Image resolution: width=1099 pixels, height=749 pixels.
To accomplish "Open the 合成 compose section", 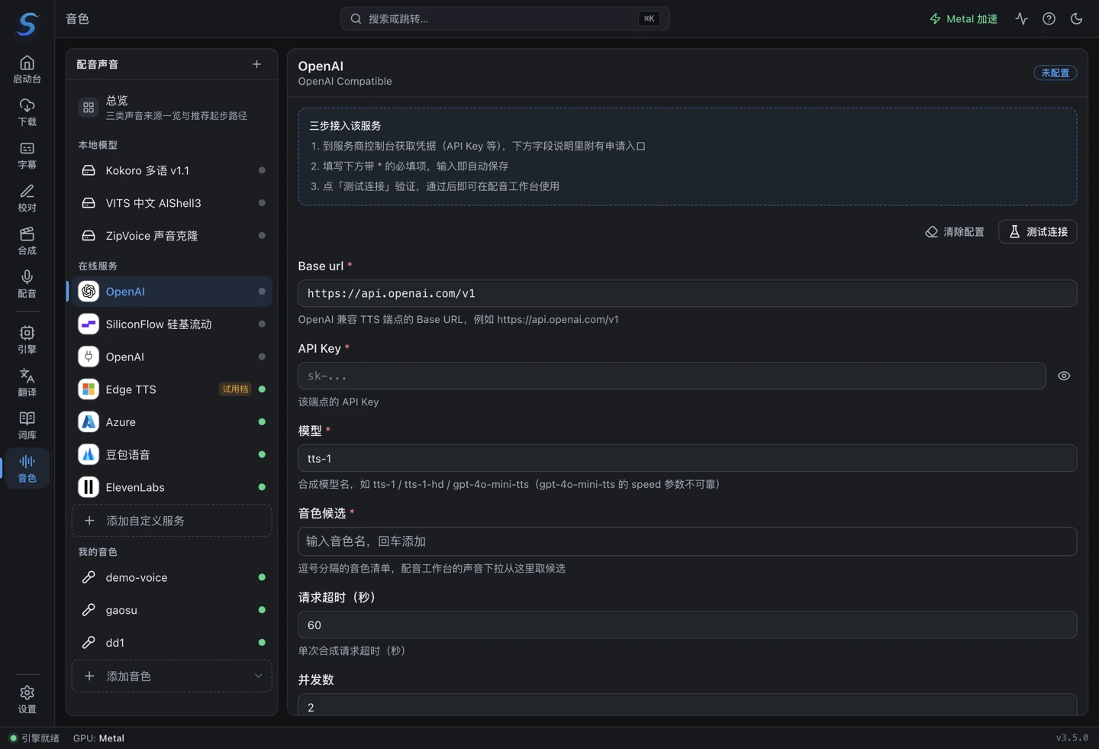I will click(27, 241).
